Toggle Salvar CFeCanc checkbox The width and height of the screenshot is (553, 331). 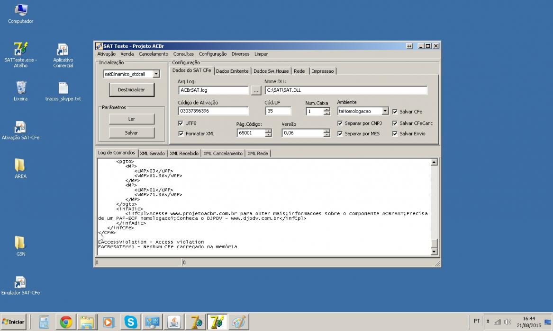(x=395, y=123)
